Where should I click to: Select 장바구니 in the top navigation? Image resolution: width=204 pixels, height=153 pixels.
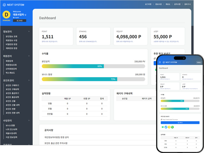click(x=188, y=4)
